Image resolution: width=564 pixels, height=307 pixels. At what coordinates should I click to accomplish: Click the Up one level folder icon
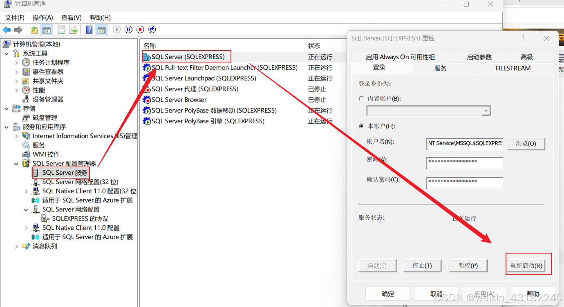tap(34, 30)
